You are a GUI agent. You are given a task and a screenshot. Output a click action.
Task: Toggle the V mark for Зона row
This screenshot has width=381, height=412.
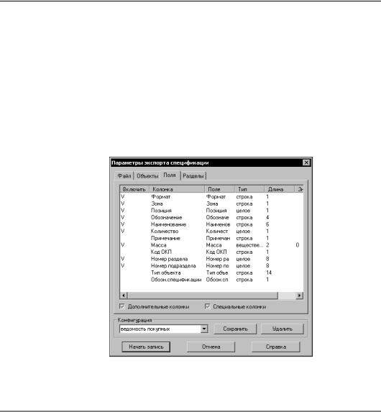click(122, 203)
